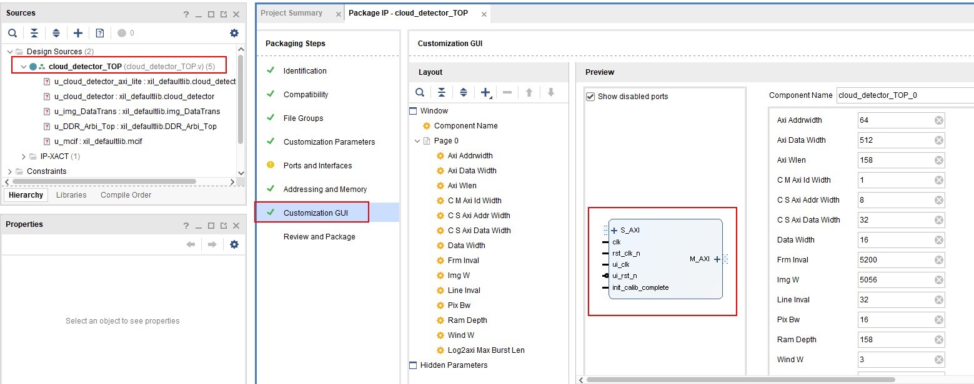974x384 pixels.
Task: Select Axi Wlen in Layout tree
Action: (462, 186)
